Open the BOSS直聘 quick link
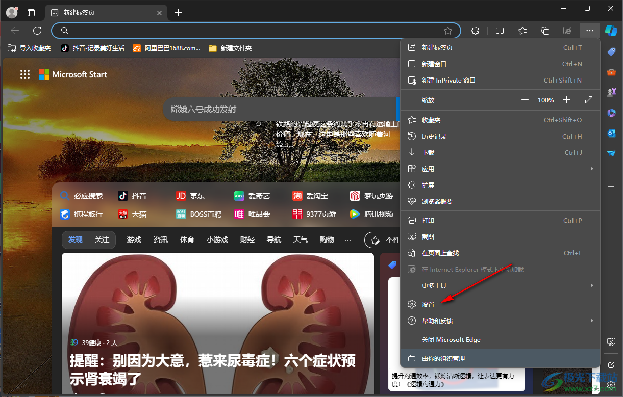623x397 pixels. tap(199, 214)
